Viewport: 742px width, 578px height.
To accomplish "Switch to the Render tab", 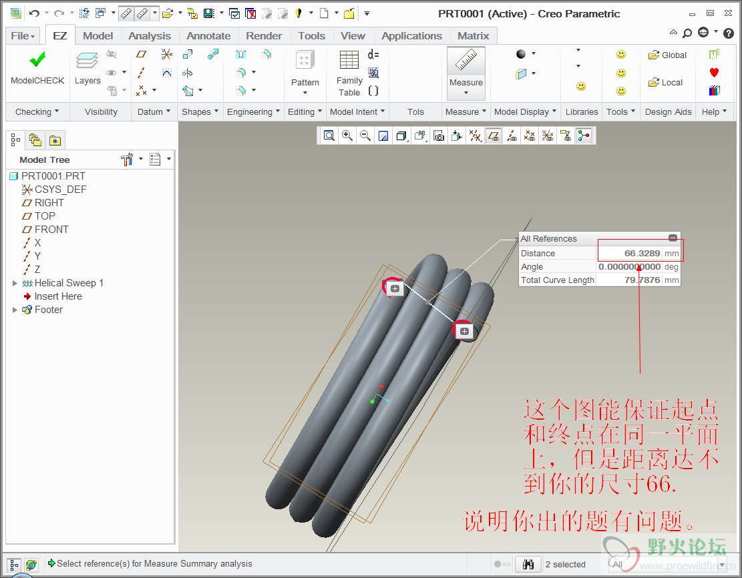I will coord(264,36).
